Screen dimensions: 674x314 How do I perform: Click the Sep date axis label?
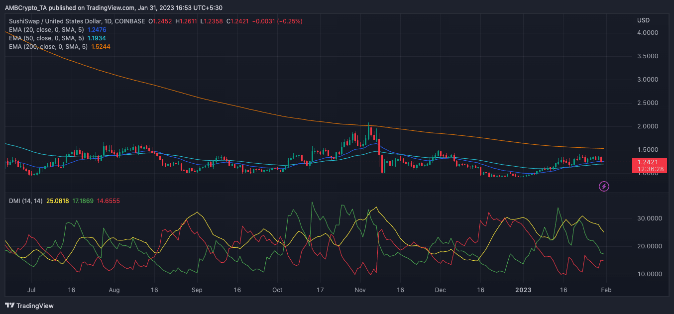(197, 290)
